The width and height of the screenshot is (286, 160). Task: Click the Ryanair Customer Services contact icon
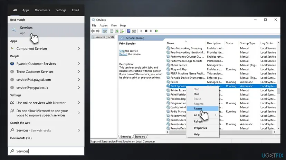click(12, 64)
